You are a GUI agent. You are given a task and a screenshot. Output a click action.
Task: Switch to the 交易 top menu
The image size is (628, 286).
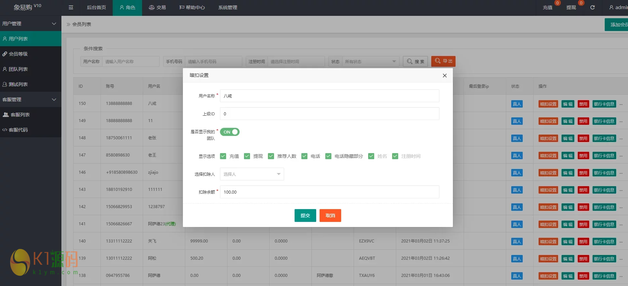point(157,7)
